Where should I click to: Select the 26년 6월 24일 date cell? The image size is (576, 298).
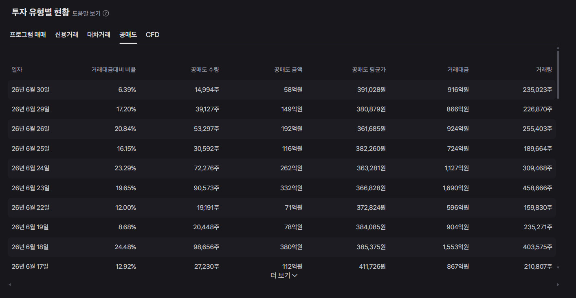(x=31, y=168)
